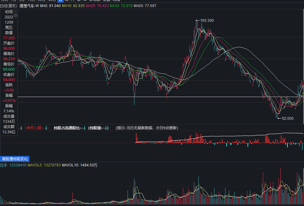This screenshot has height=206, width=304.
Task: Open info panel gear settings
Action: 16,15
